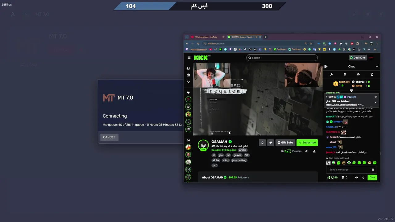Open sama_120 username in chat

click(x=331, y=147)
